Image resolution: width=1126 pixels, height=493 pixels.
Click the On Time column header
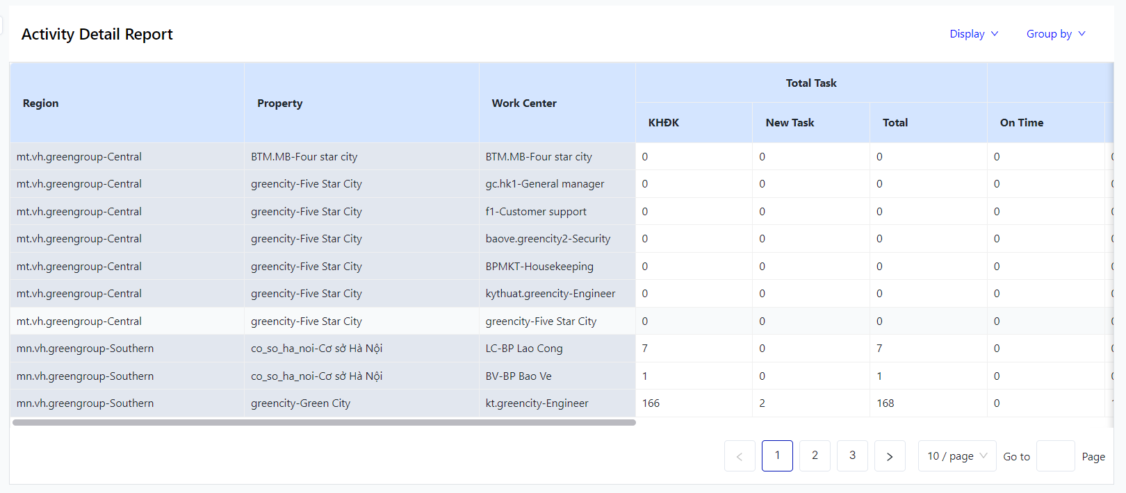point(1021,123)
